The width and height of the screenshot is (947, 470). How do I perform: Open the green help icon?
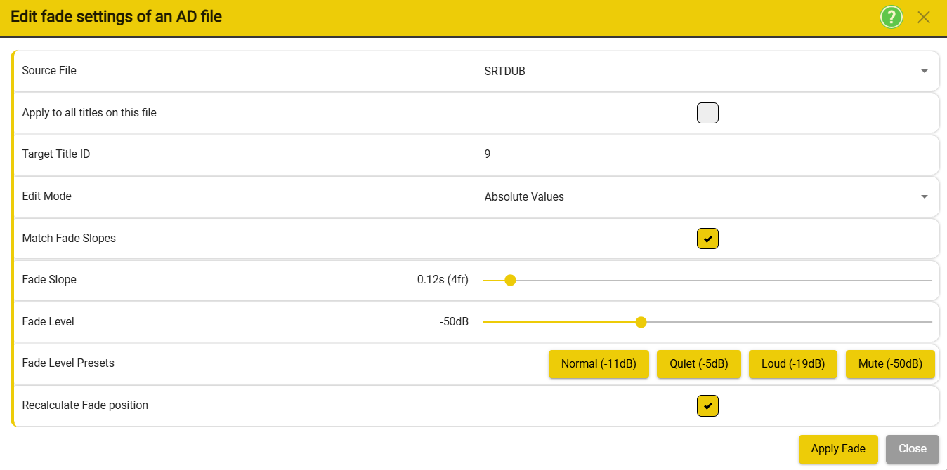click(892, 17)
